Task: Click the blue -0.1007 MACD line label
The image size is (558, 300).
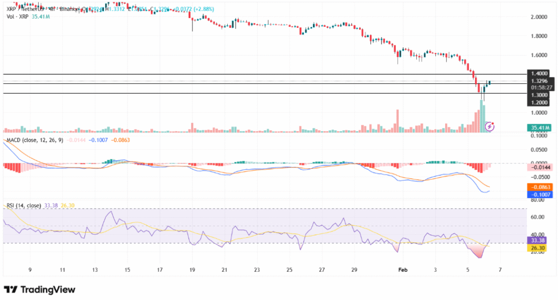Action: pyautogui.click(x=539, y=194)
